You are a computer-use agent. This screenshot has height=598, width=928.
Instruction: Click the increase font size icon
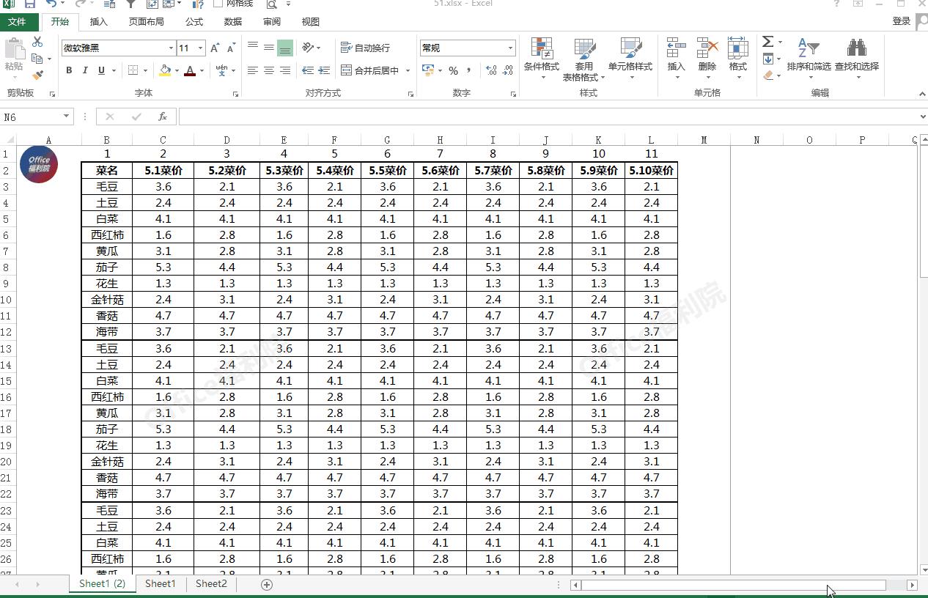coord(215,48)
